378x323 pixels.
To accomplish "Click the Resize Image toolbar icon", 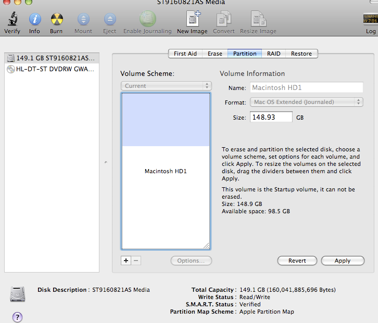I will [258, 18].
